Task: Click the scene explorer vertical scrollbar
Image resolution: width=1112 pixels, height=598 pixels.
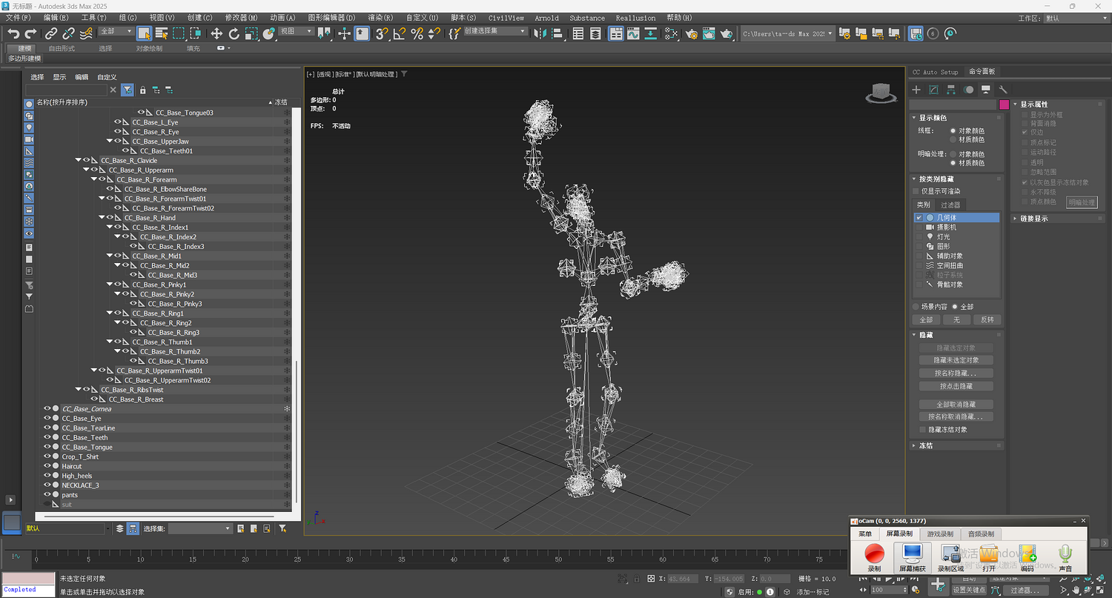Action: tap(297, 432)
